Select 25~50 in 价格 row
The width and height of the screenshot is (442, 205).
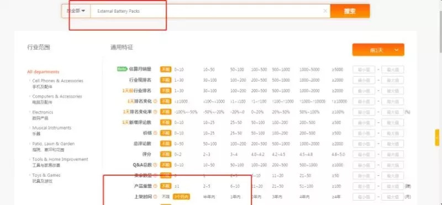pyautogui.click(x=236, y=133)
